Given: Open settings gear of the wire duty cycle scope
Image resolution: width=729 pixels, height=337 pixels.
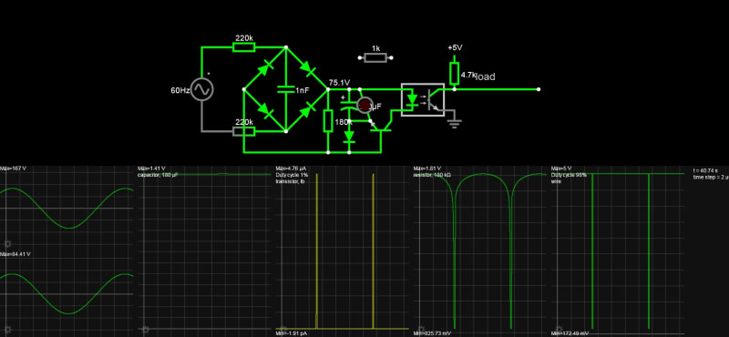Looking at the screenshot, I should click(559, 329).
